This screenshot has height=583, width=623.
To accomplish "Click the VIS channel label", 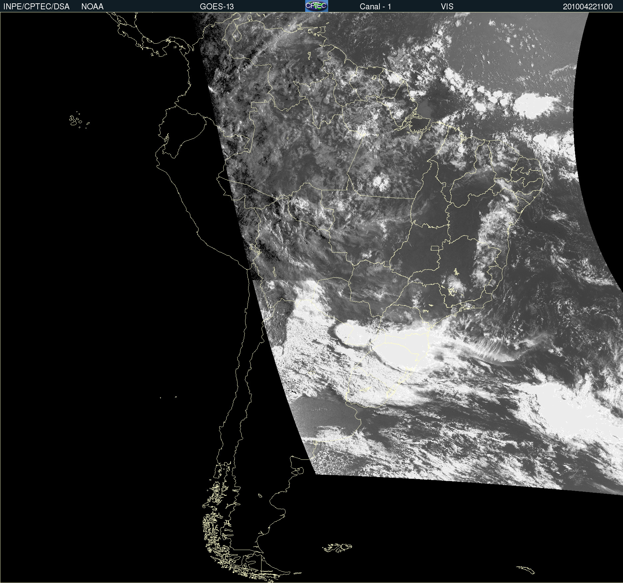I will point(447,7).
